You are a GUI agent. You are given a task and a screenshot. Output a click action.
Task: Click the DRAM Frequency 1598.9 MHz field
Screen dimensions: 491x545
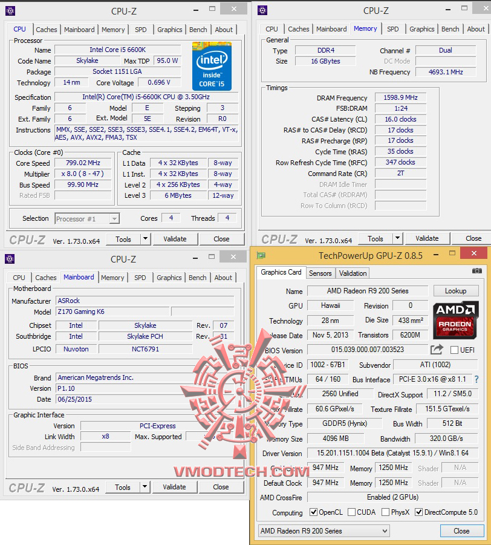[x=400, y=97]
